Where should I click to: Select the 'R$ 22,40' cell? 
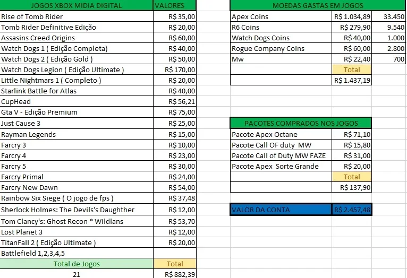coord(352,59)
